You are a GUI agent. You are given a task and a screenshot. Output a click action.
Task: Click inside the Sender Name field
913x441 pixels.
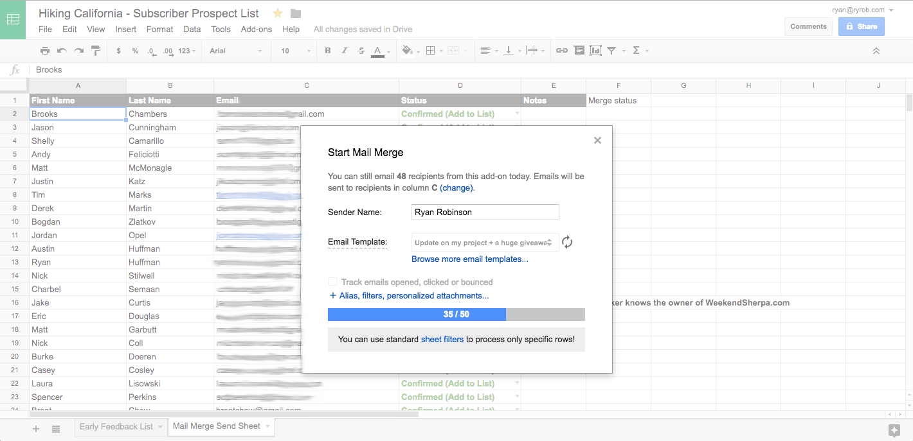(x=485, y=212)
